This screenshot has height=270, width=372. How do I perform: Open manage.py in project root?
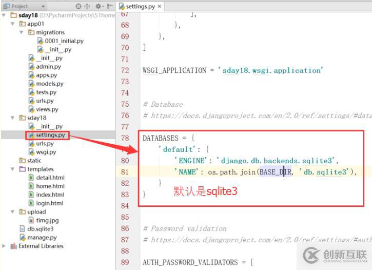[x=42, y=238]
